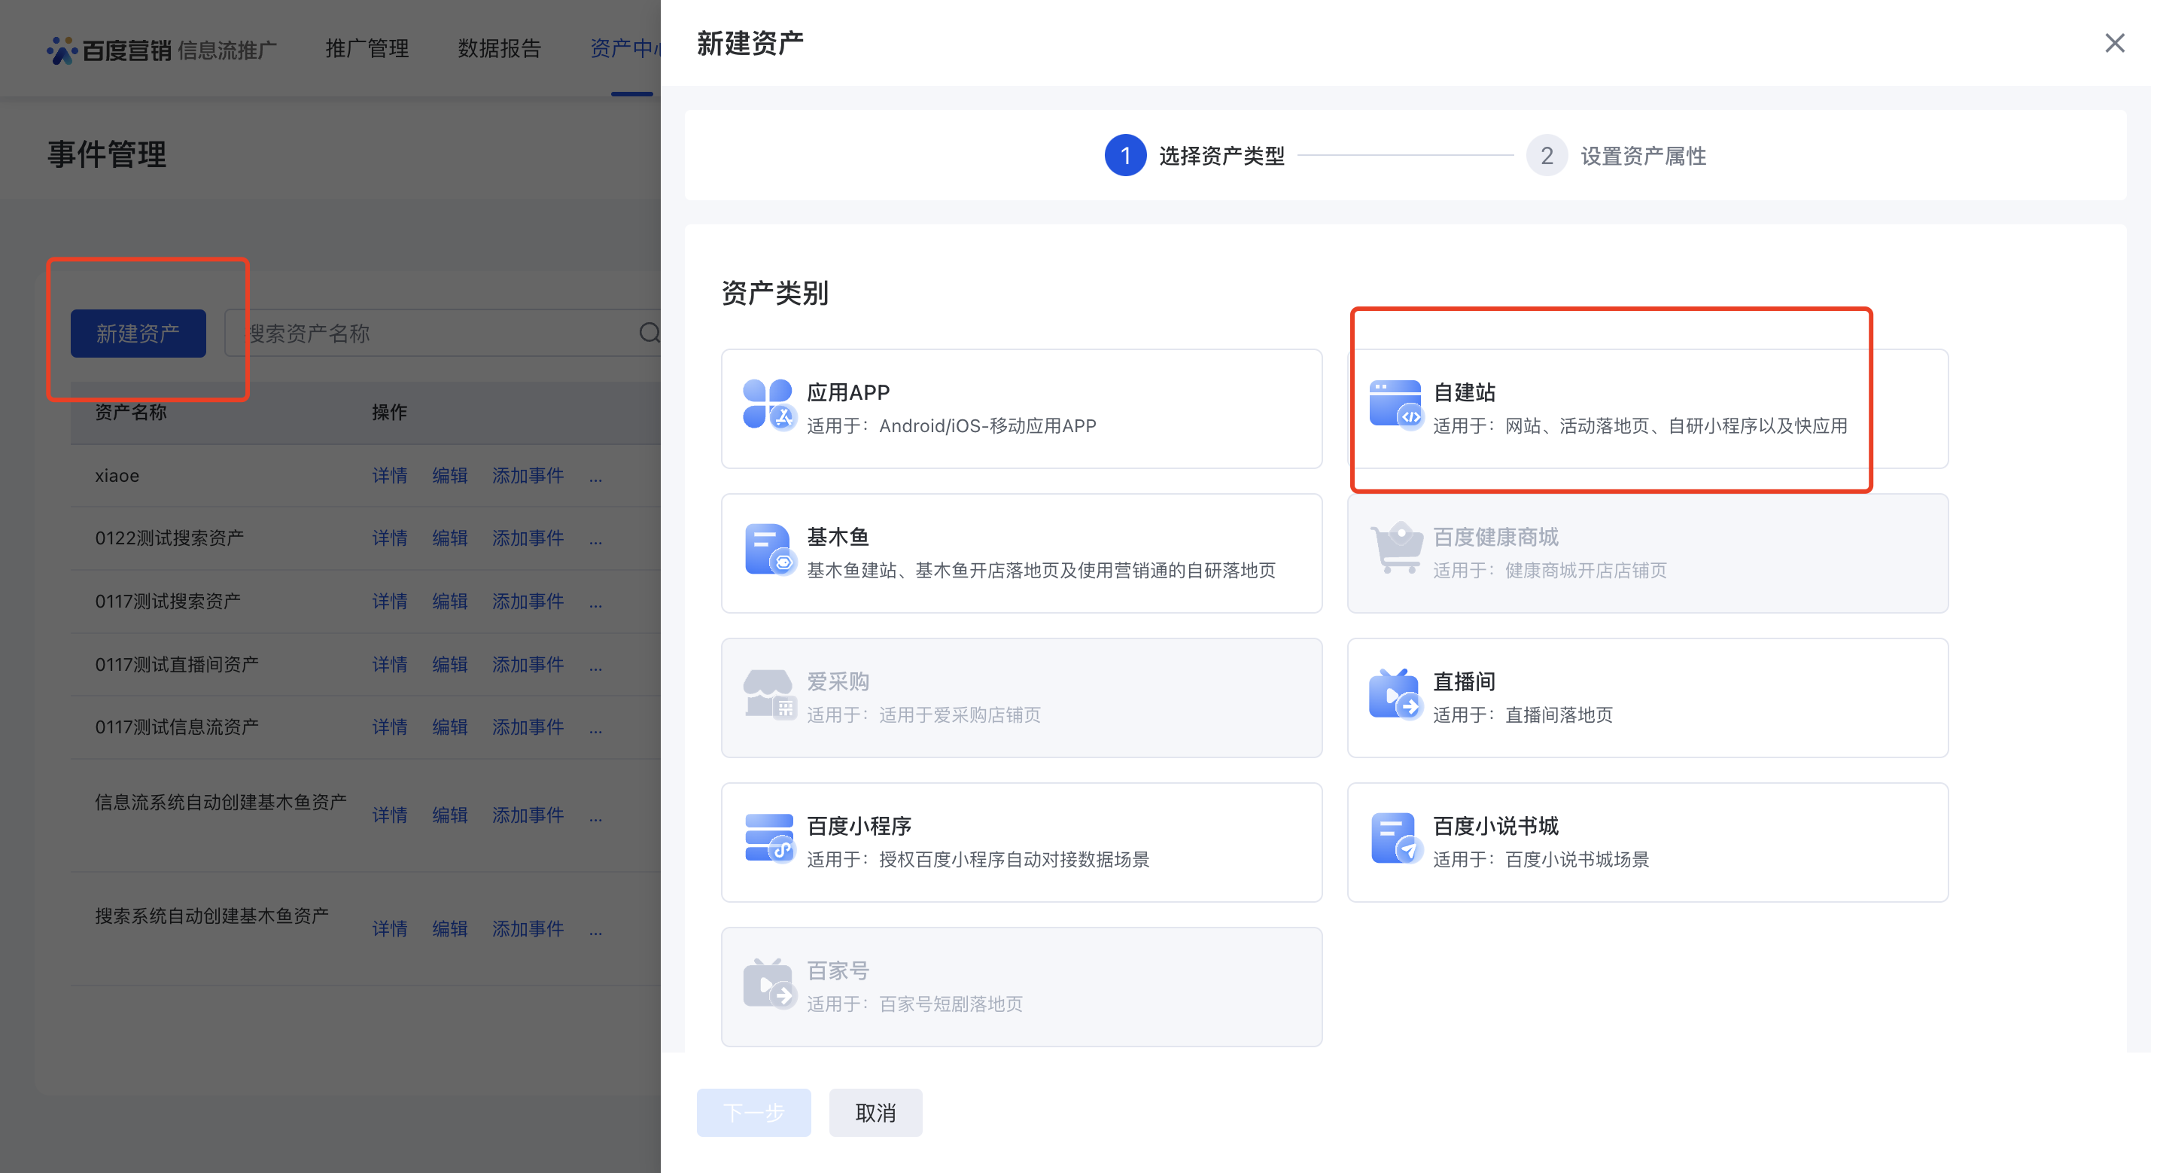Focus the 搜索资产名称 search field

click(x=444, y=333)
